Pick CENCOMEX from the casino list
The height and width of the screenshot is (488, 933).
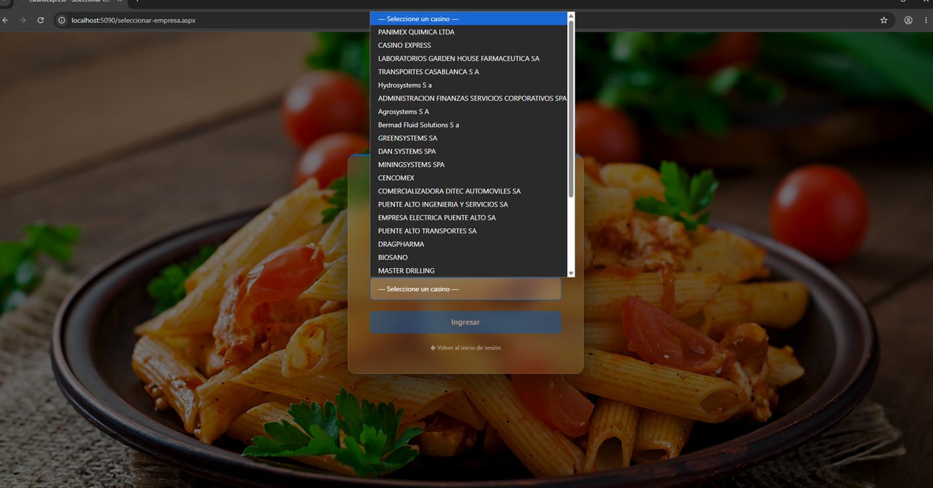[x=468, y=178]
